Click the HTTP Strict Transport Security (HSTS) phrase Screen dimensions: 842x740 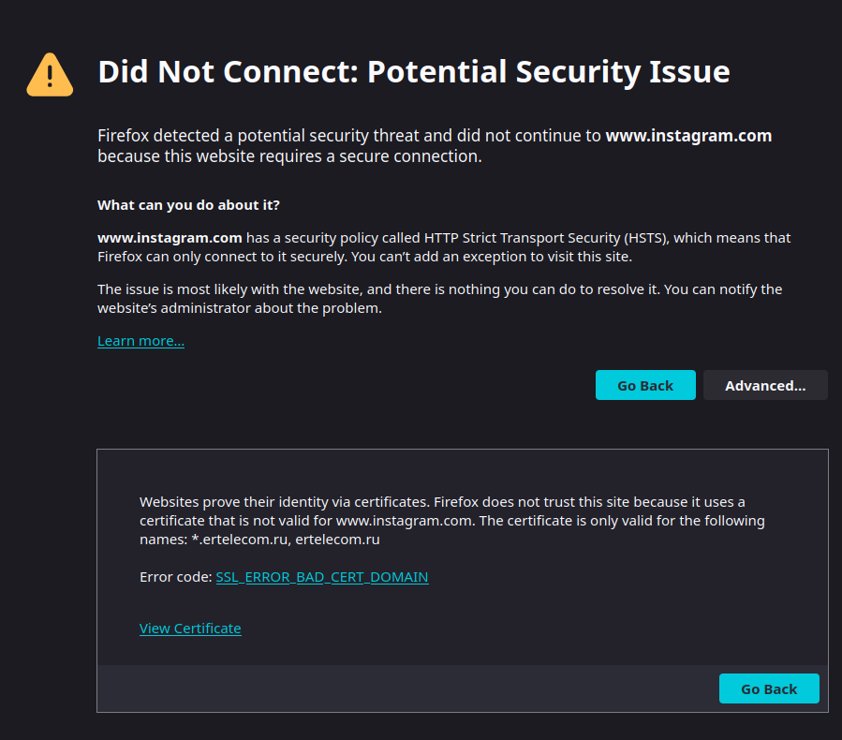(547, 238)
